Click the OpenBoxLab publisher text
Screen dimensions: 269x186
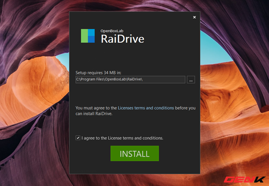point(112,31)
